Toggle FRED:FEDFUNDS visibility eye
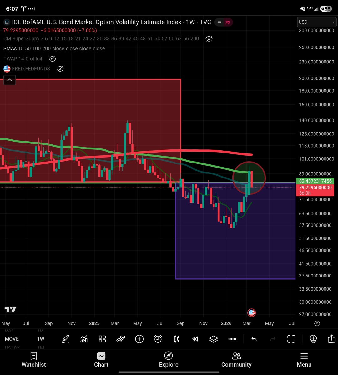This screenshot has height=375, width=338. (60, 69)
